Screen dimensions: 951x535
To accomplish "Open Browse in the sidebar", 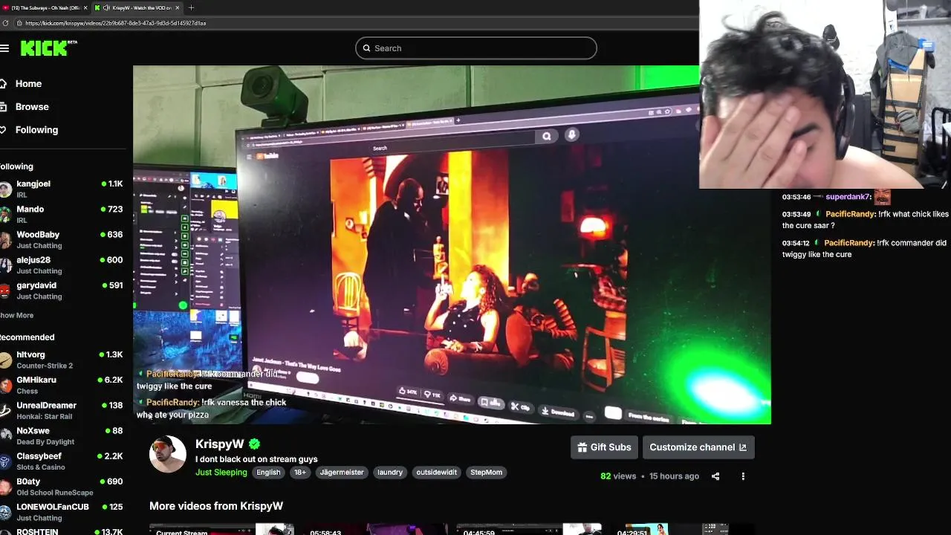I will click(x=31, y=107).
